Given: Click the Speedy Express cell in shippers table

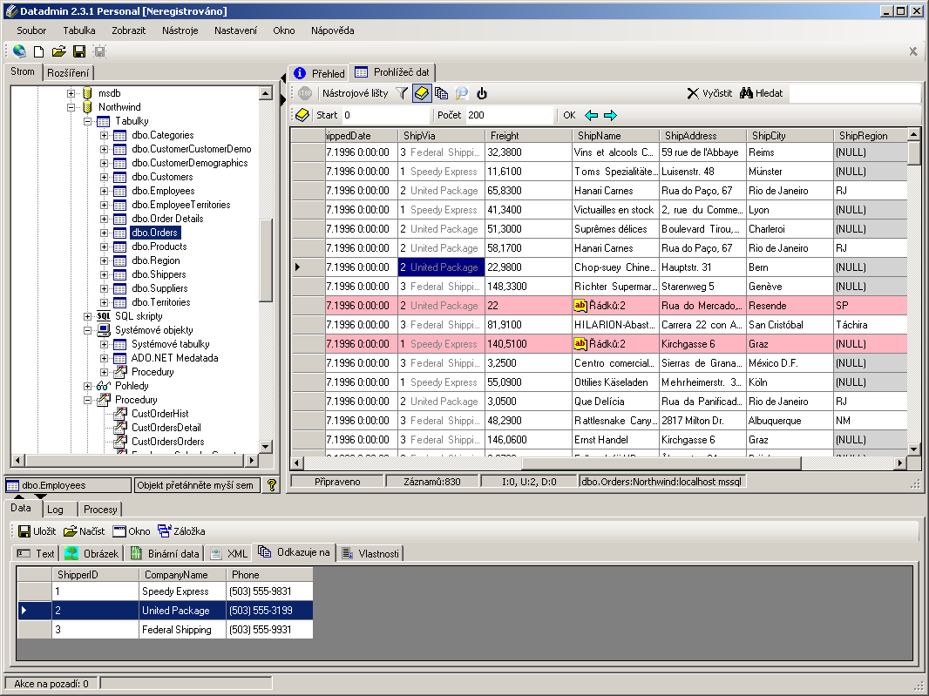Looking at the screenshot, I should [182, 591].
